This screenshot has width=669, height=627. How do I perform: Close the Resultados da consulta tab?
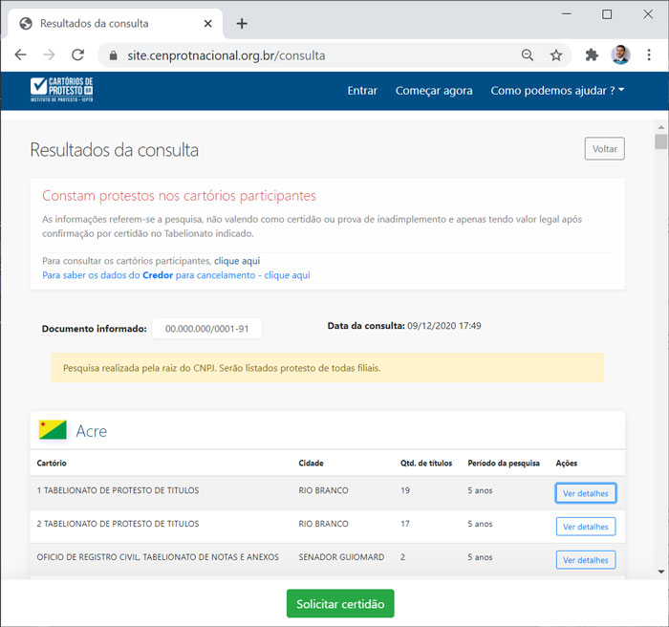(208, 23)
